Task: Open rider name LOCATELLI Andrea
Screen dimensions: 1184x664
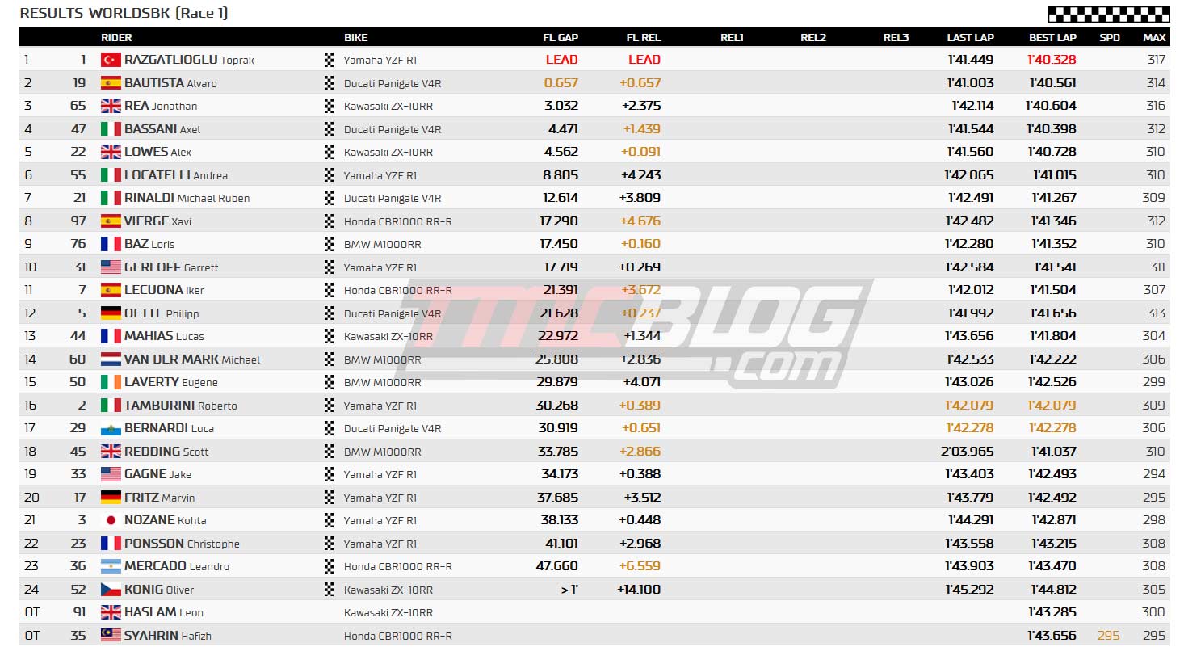Action: (x=176, y=175)
